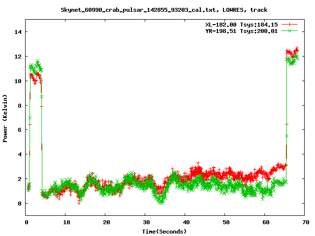Click the green line sample in legend
This screenshot has height=236, width=315.
point(290,30)
